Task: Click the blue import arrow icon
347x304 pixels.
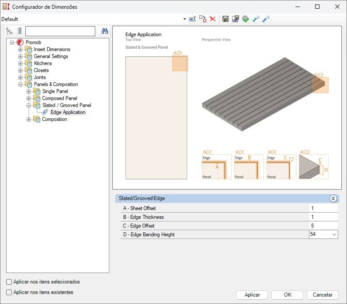Action: [x=266, y=19]
